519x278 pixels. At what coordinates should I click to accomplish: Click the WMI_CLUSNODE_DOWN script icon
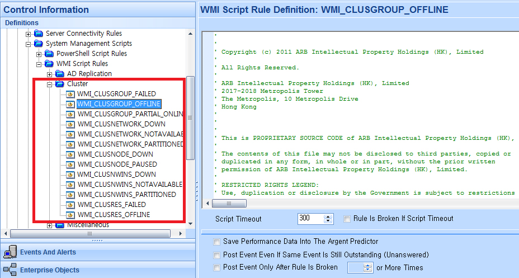tap(70, 154)
